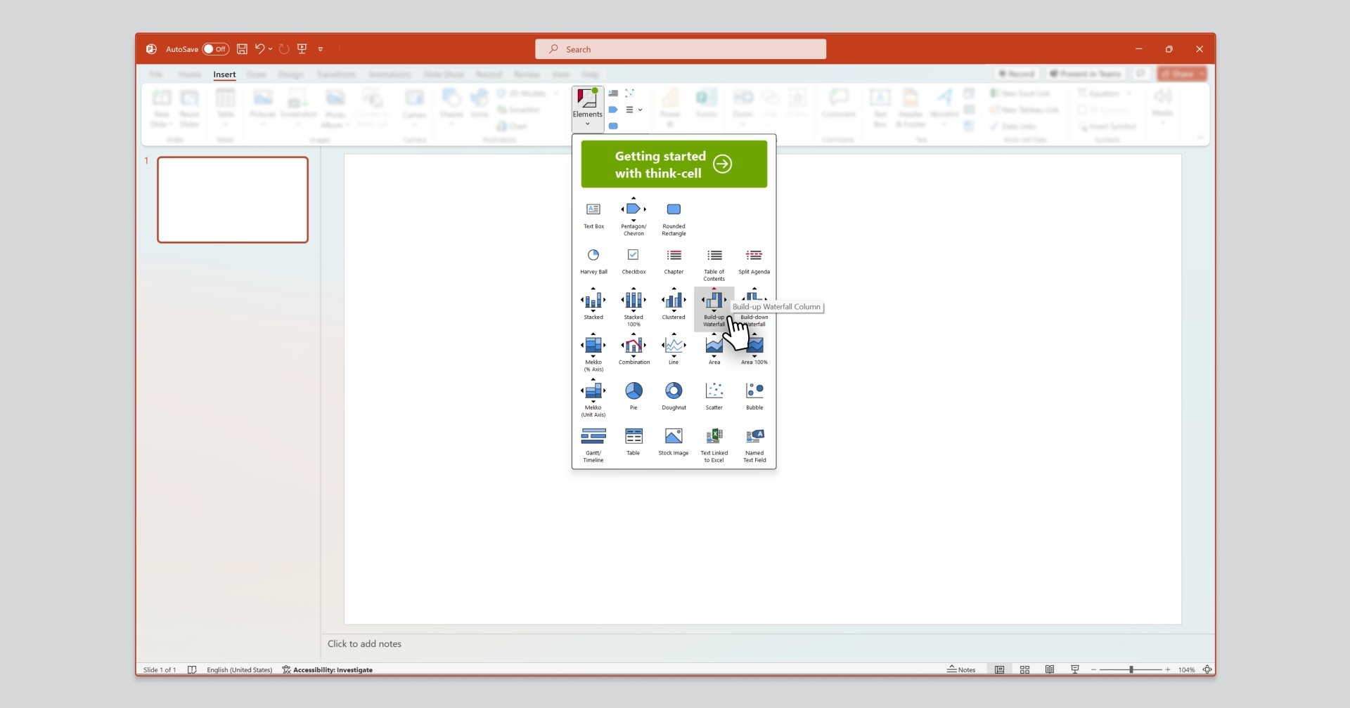Image resolution: width=1350 pixels, height=708 pixels.
Task: Insert a Gantt/Timeline chart
Action: [593, 445]
